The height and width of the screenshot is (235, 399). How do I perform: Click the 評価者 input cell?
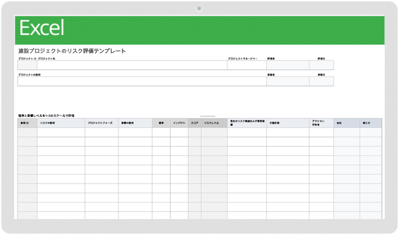click(288, 65)
